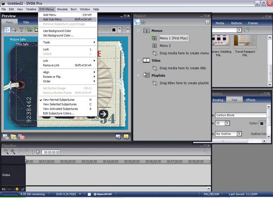Switch Project panel to thumbnail grid view

143,22
